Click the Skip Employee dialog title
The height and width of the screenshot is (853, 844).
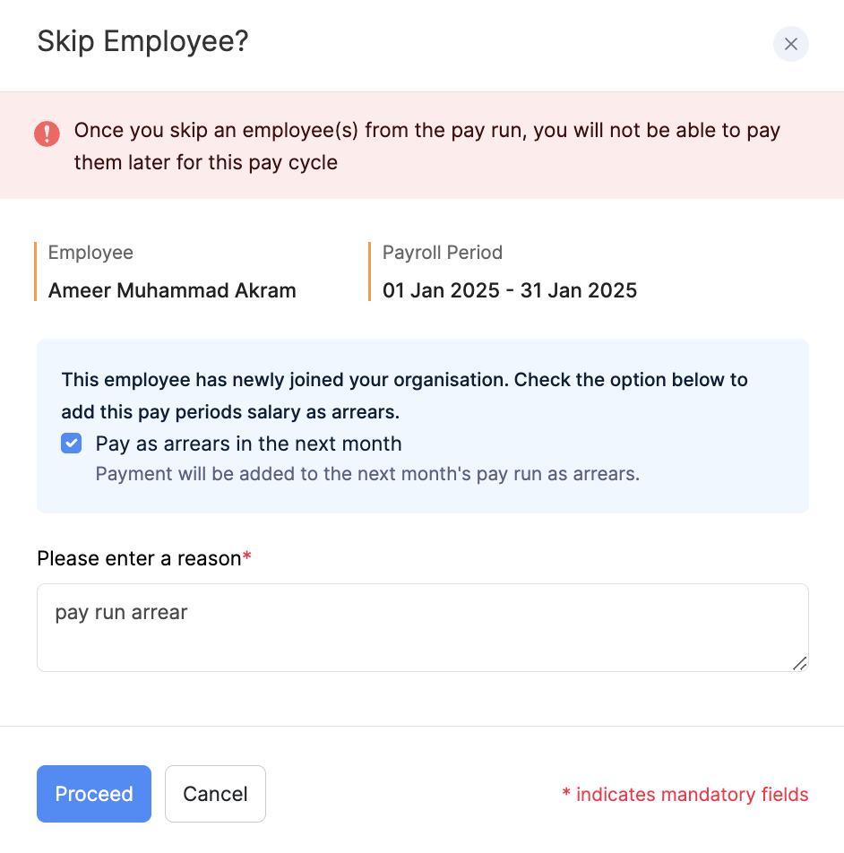click(143, 42)
